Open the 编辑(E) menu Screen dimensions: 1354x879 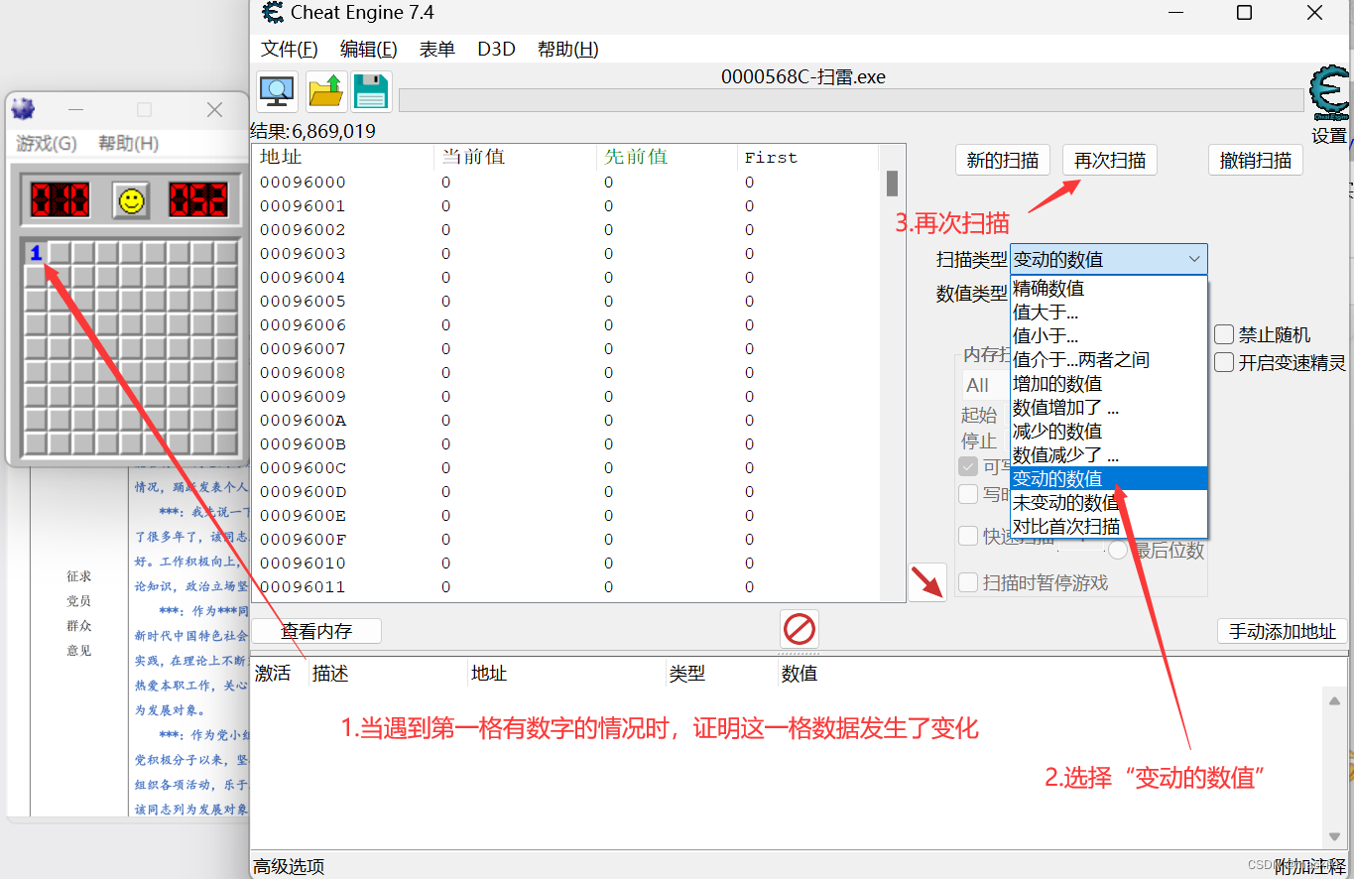[368, 49]
